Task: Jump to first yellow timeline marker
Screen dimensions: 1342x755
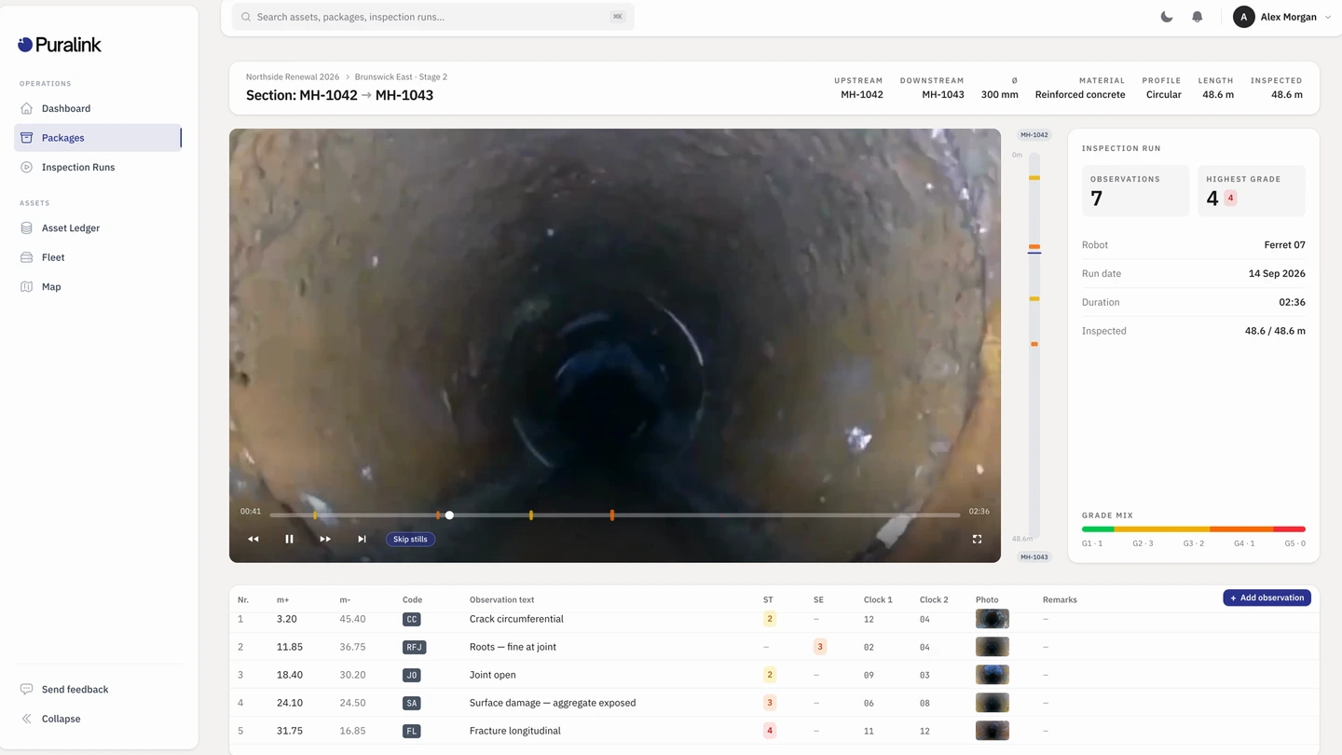Action: 315,515
